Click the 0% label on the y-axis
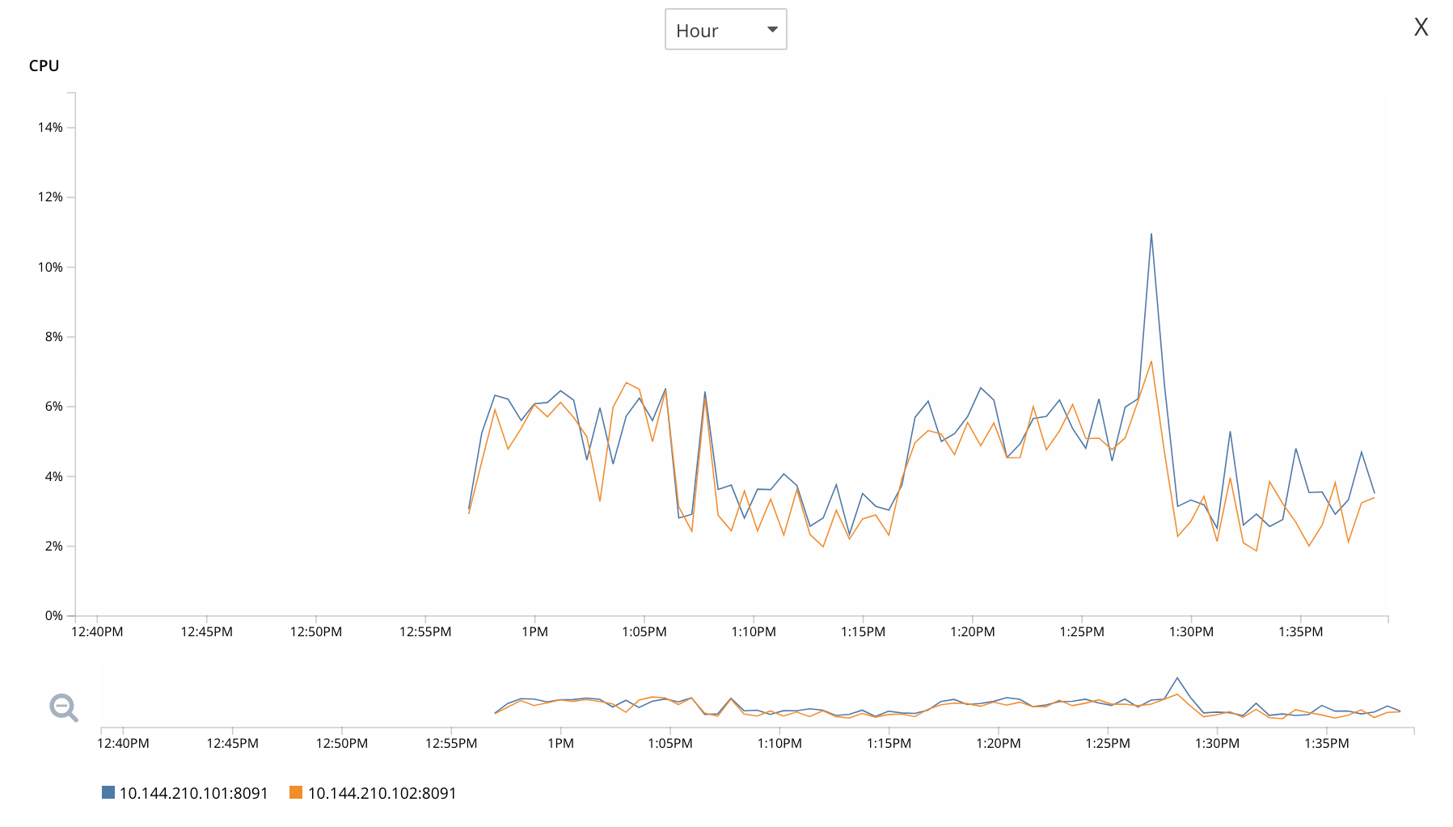1453x827 pixels. [x=53, y=616]
